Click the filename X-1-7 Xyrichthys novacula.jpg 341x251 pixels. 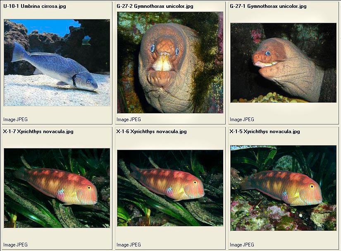click(x=38, y=131)
